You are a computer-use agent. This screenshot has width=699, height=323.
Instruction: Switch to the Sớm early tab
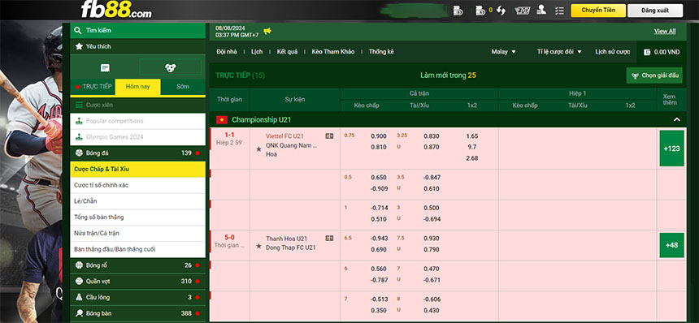[x=183, y=87]
